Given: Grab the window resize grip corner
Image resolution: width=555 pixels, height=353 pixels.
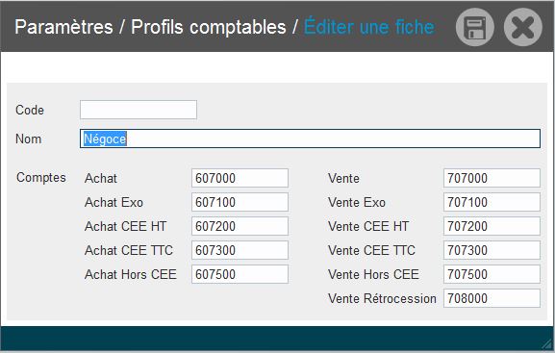Looking at the screenshot, I should coord(547,343).
